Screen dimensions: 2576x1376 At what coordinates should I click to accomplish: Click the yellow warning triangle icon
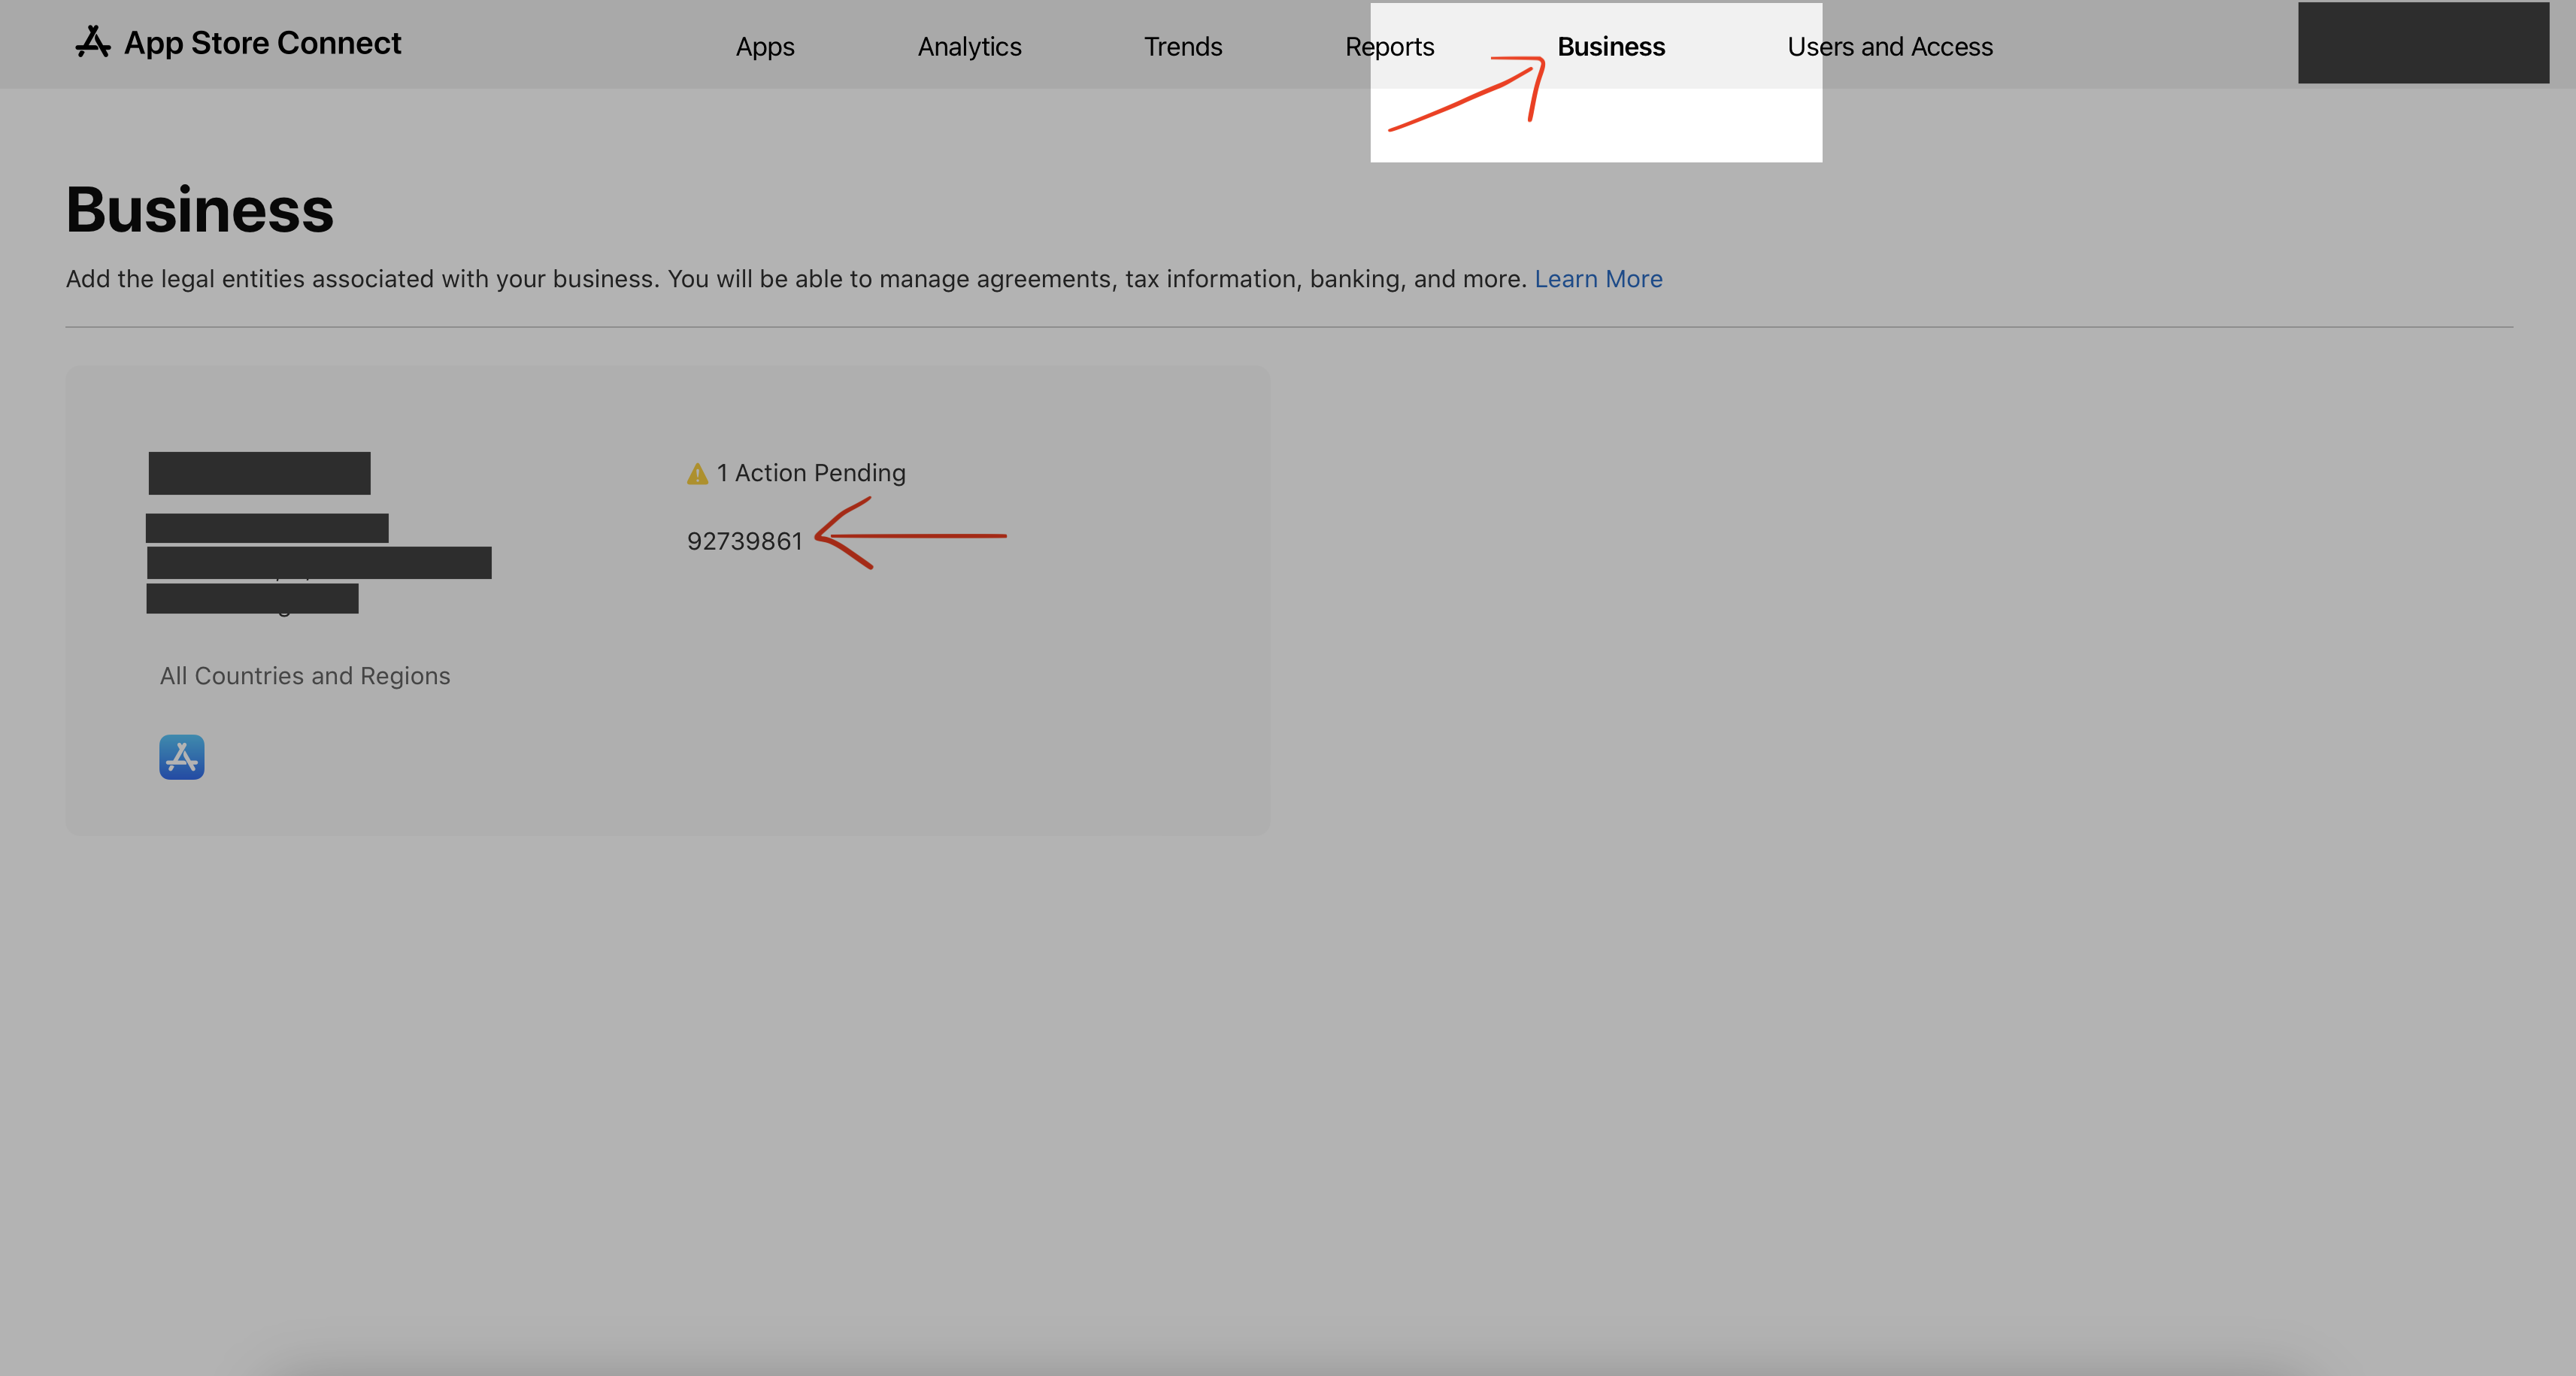point(697,474)
